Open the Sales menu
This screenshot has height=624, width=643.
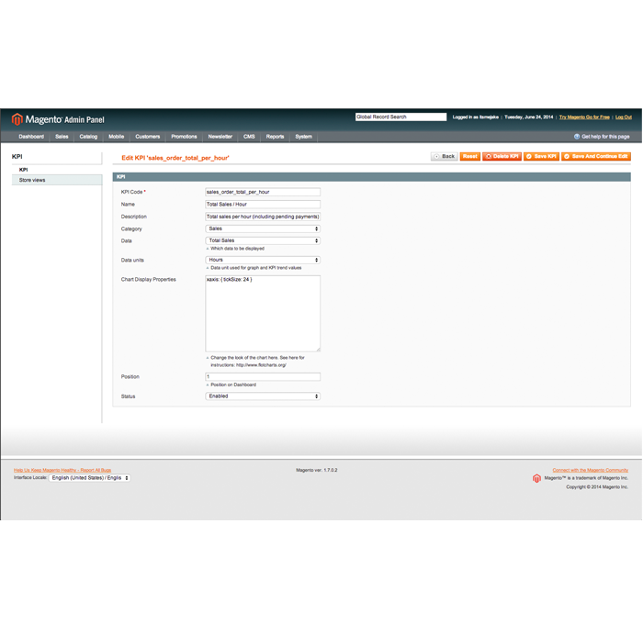click(x=62, y=137)
